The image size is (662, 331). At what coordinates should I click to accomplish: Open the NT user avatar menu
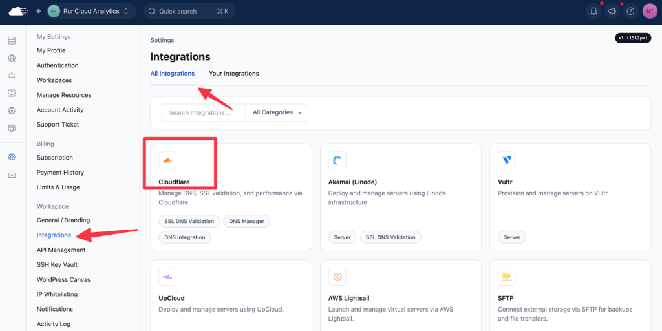point(650,12)
